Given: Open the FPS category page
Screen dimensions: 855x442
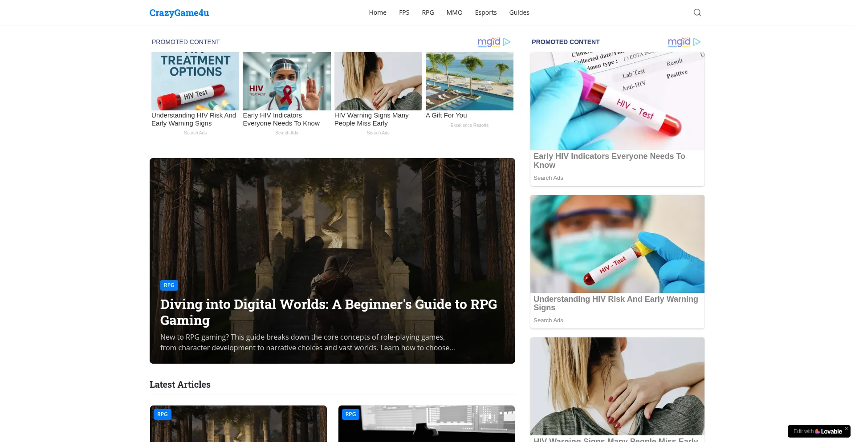Looking at the screenshot, I should click(x=404, y=12).
